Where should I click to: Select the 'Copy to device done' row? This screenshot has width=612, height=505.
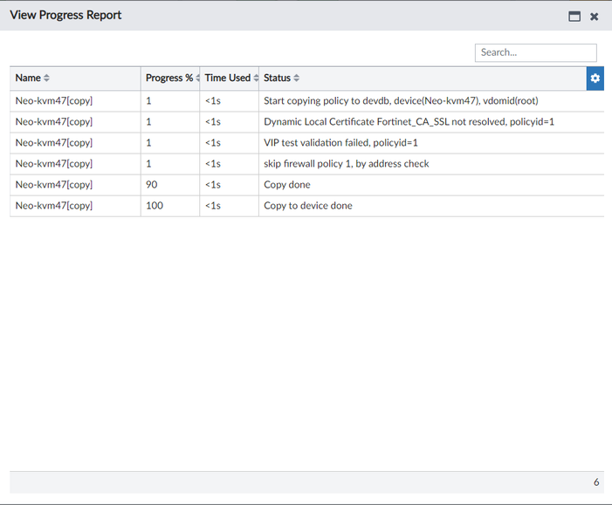(308, 206)
